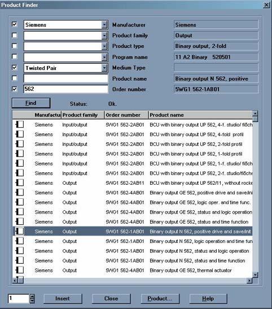
Task: Open the Manufacturer dropdown showing Siemens
Action: point(104,25)
